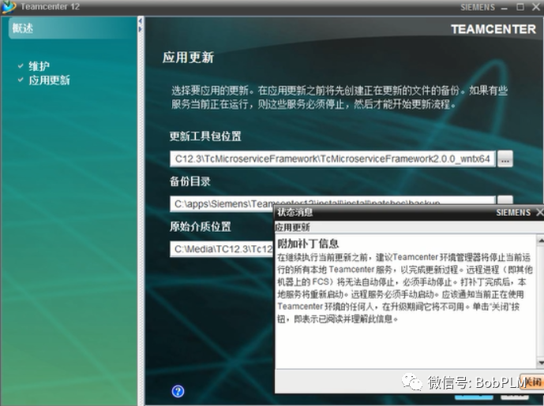Click the update toolkit location path field
The height and width of the screenshot is (406, 544).
click(332, 159)
